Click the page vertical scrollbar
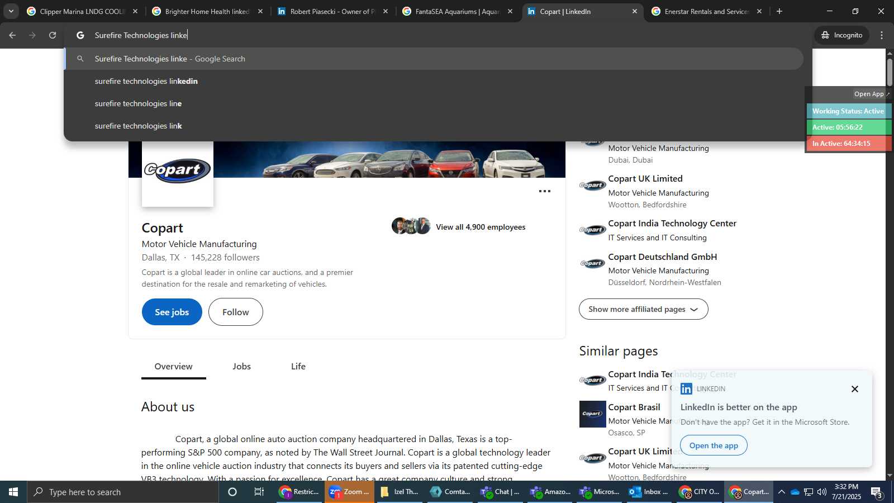 point(890,72)
